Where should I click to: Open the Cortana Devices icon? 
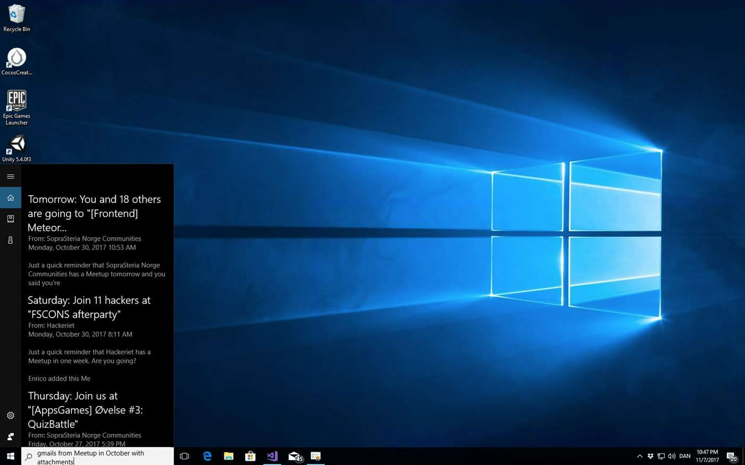tap(10, 240)
